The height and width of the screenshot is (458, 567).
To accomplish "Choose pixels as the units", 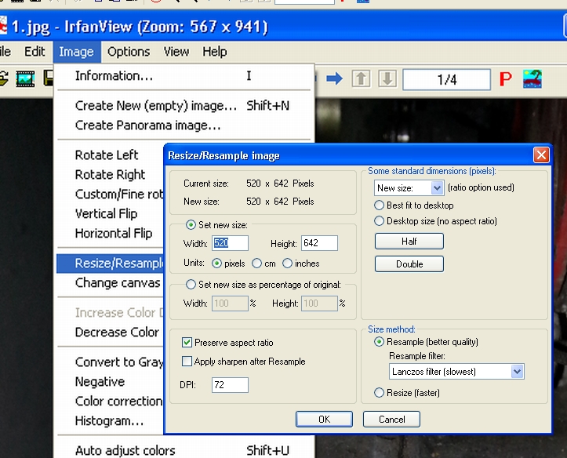I will pos(216,264).
